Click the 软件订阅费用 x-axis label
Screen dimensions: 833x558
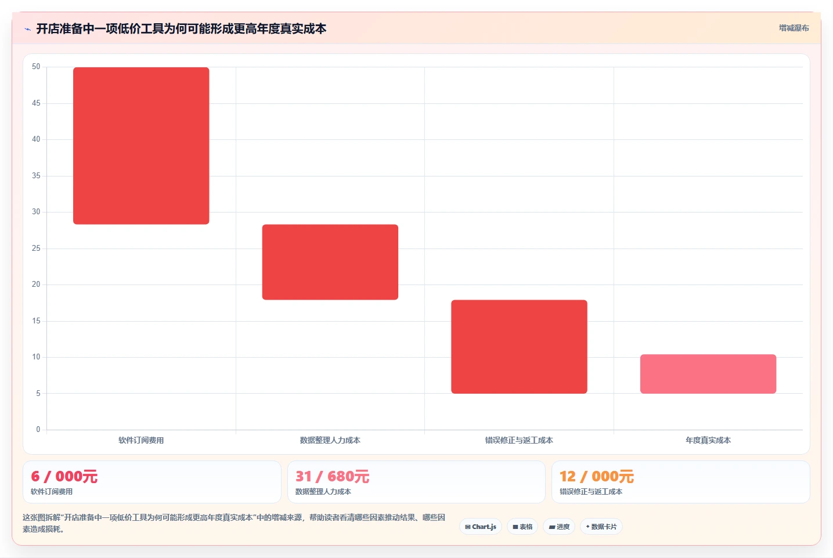[x=141, y=440]
